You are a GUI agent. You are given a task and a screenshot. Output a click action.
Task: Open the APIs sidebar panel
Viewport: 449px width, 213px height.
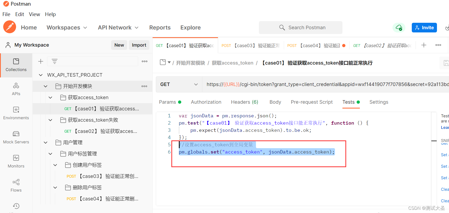point(16,89)
